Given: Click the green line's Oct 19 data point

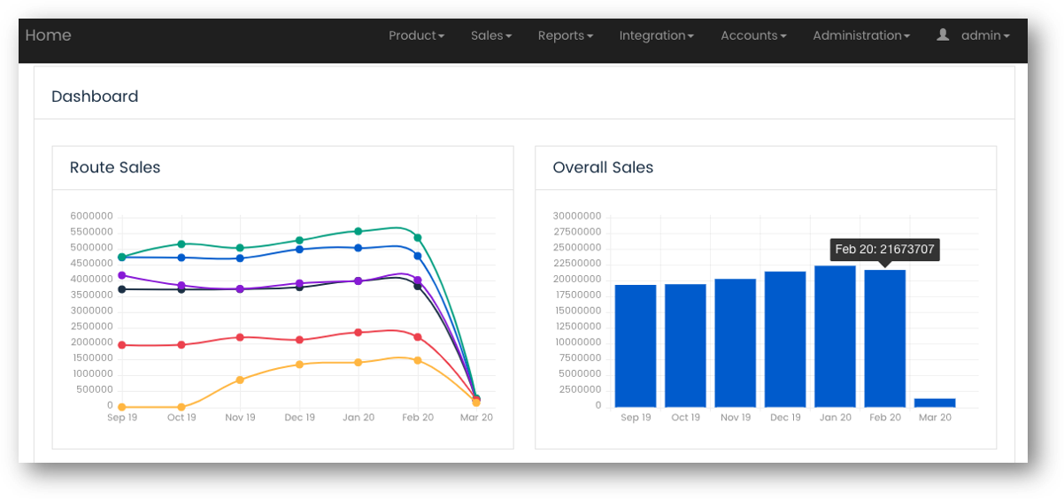Looking at the screenshot, I should 181,244.
